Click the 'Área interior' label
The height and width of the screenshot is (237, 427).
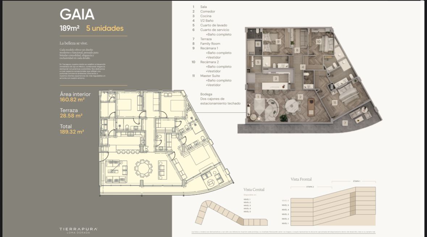pyautogui.click(x=75, y=94)
